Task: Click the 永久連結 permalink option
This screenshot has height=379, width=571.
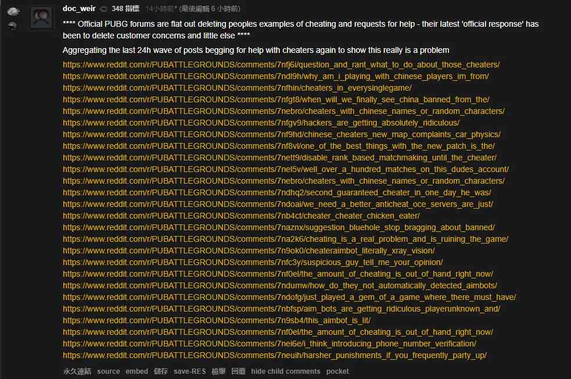Action: pos(77,371)
